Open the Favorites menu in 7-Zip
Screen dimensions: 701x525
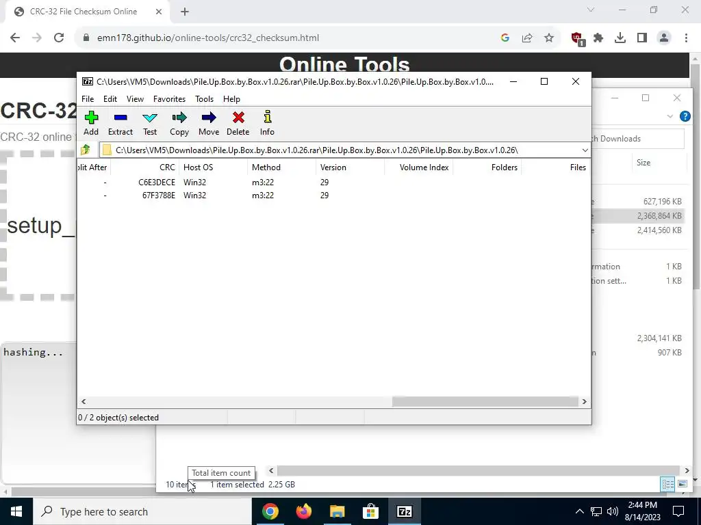click(170, 99)
